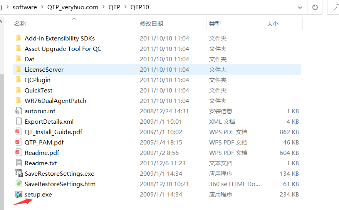
Task: Expand the chevron before software in path
Action: pos(8,7)
